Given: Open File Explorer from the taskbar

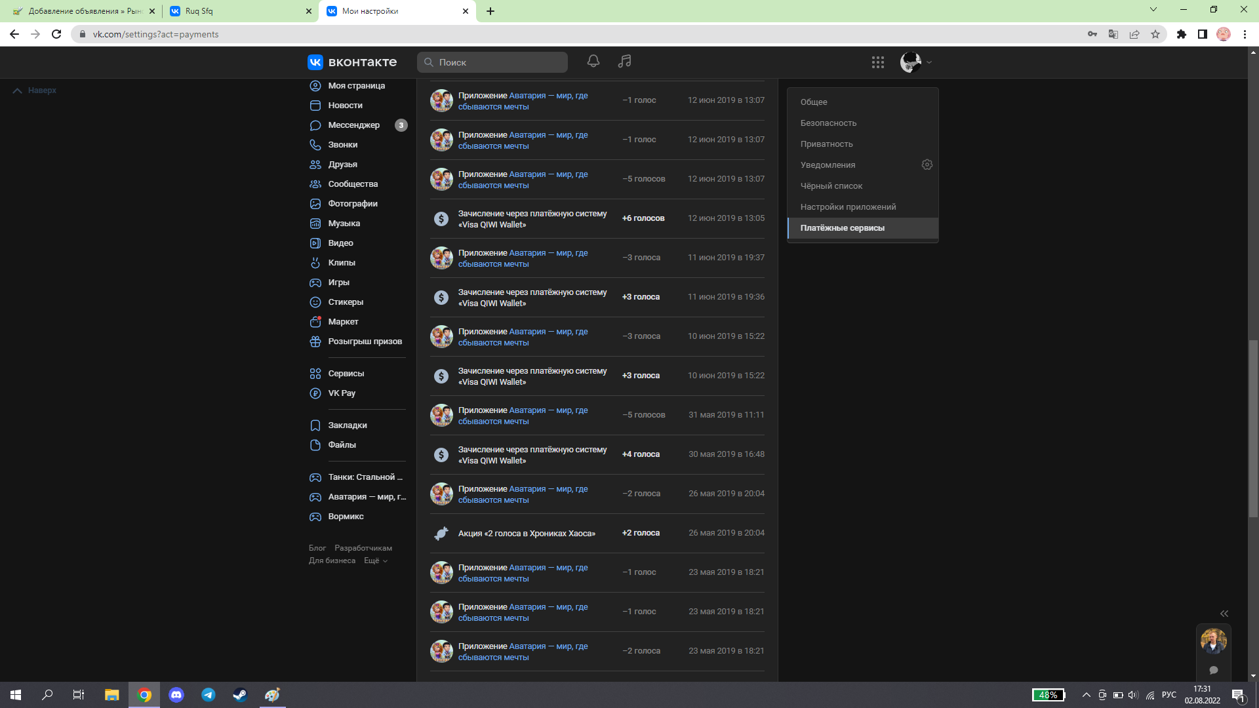Looking at the screenshot, I should pyautogui.click(x=112, y=695).
